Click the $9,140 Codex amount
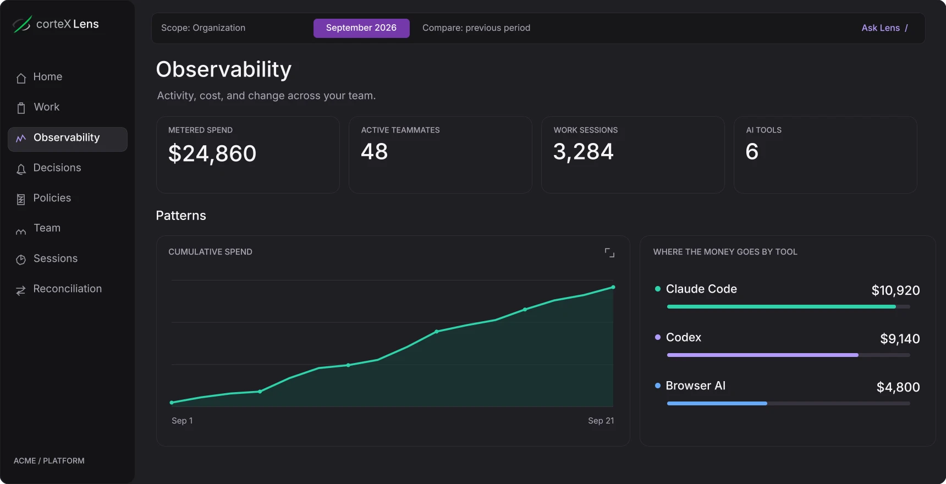The width and height of the screenshot is (946, 484). click(900, 339)
